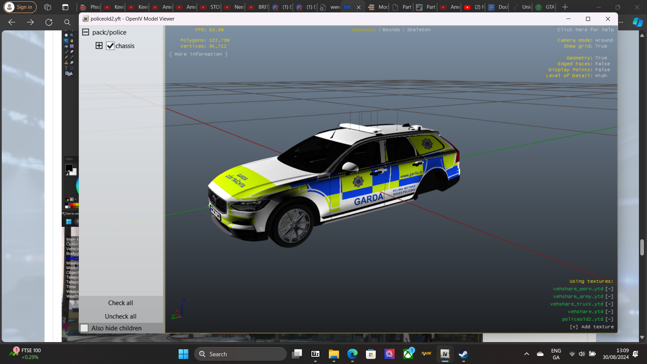Open 7-Zip from taskbar

tap(315, 354)
